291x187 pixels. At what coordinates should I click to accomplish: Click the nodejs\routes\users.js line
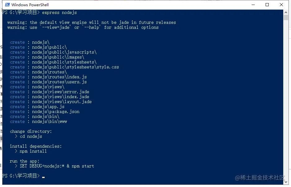click(x=48, y=82)
